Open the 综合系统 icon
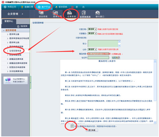This screenshot has width=159, height=137. click(41, 13)
